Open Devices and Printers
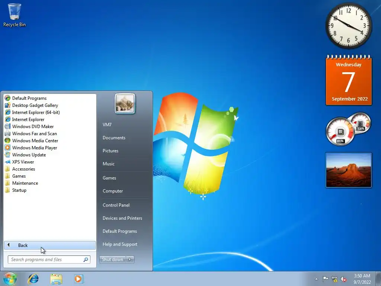 [122, 218]
